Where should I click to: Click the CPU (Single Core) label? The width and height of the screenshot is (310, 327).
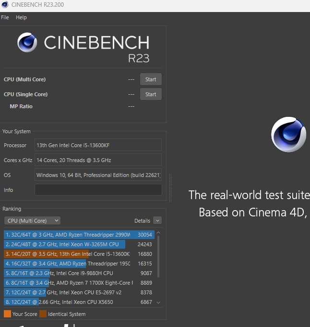(25, 94)
